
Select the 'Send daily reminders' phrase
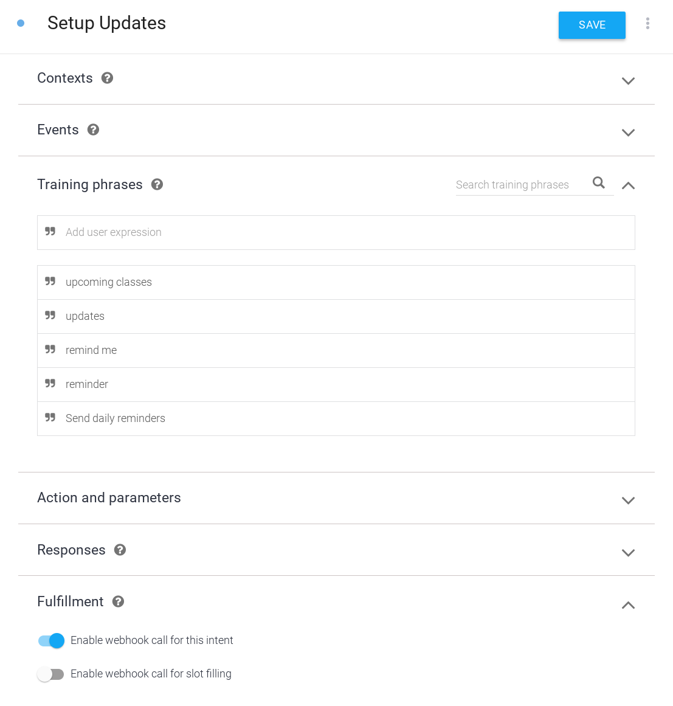point(116,418)
